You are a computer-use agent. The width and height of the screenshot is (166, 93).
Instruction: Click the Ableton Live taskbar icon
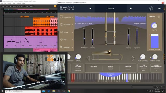click(59, 91)
